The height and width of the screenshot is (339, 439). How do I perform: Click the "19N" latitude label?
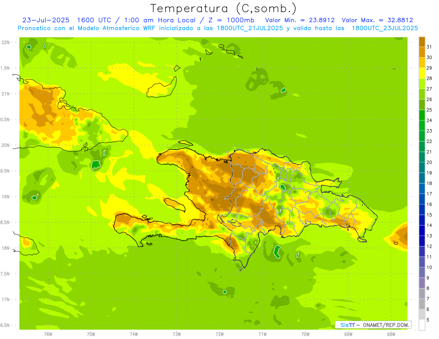(x=5, y=197)
